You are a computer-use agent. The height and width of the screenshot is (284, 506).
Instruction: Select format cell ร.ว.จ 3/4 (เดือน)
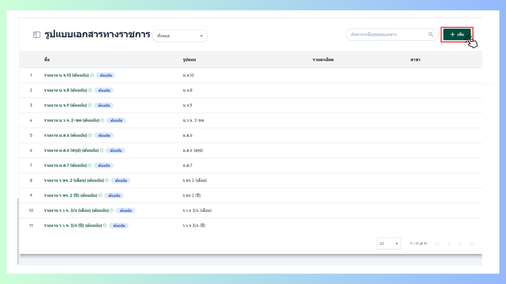197,210
